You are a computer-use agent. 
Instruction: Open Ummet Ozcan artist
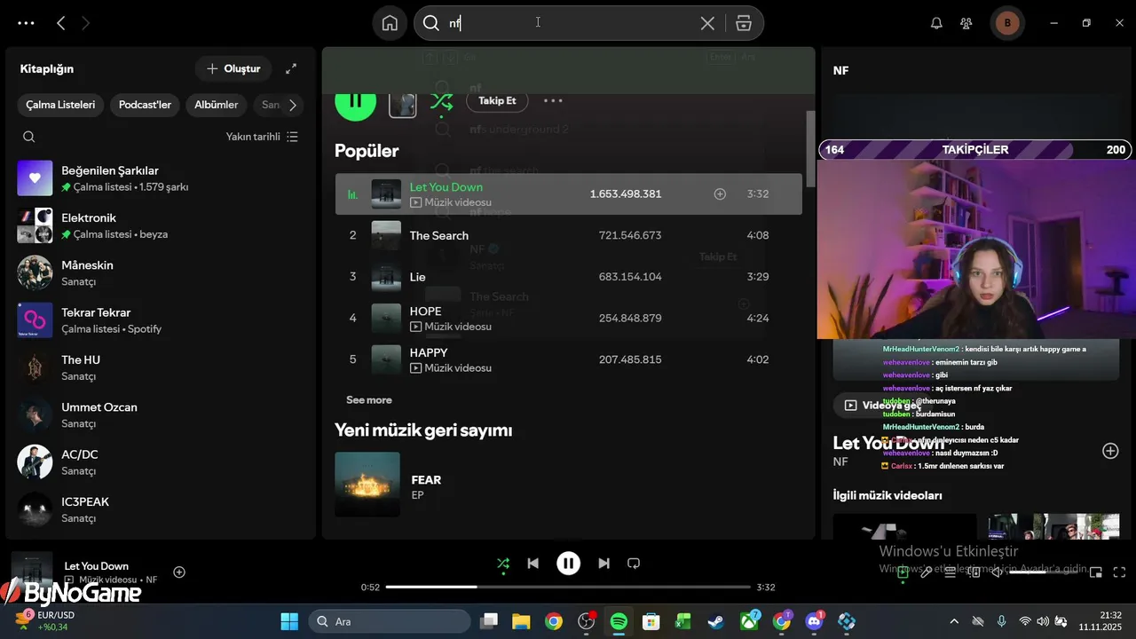pyautogui.click(x=161, y=414)
